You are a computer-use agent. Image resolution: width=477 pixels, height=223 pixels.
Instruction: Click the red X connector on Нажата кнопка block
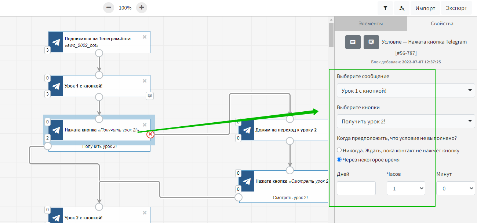150,134
